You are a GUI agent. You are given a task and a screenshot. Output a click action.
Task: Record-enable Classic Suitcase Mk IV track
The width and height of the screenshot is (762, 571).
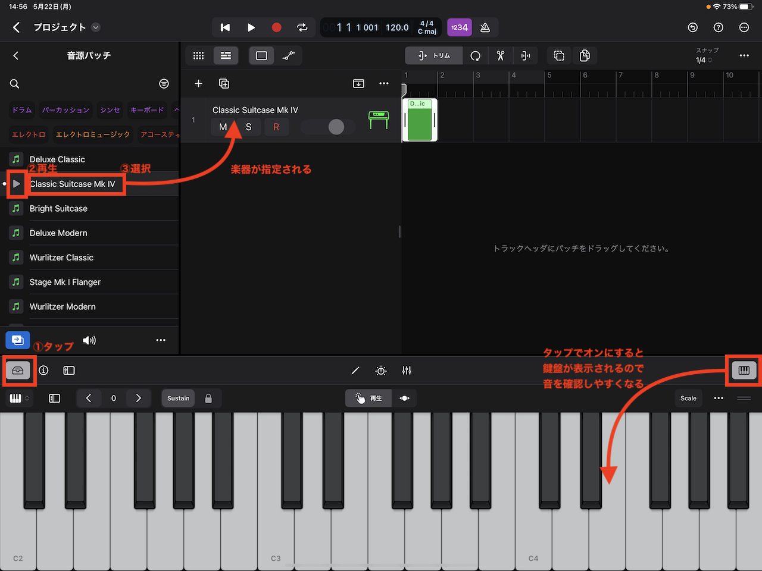[x=276, y=127]
